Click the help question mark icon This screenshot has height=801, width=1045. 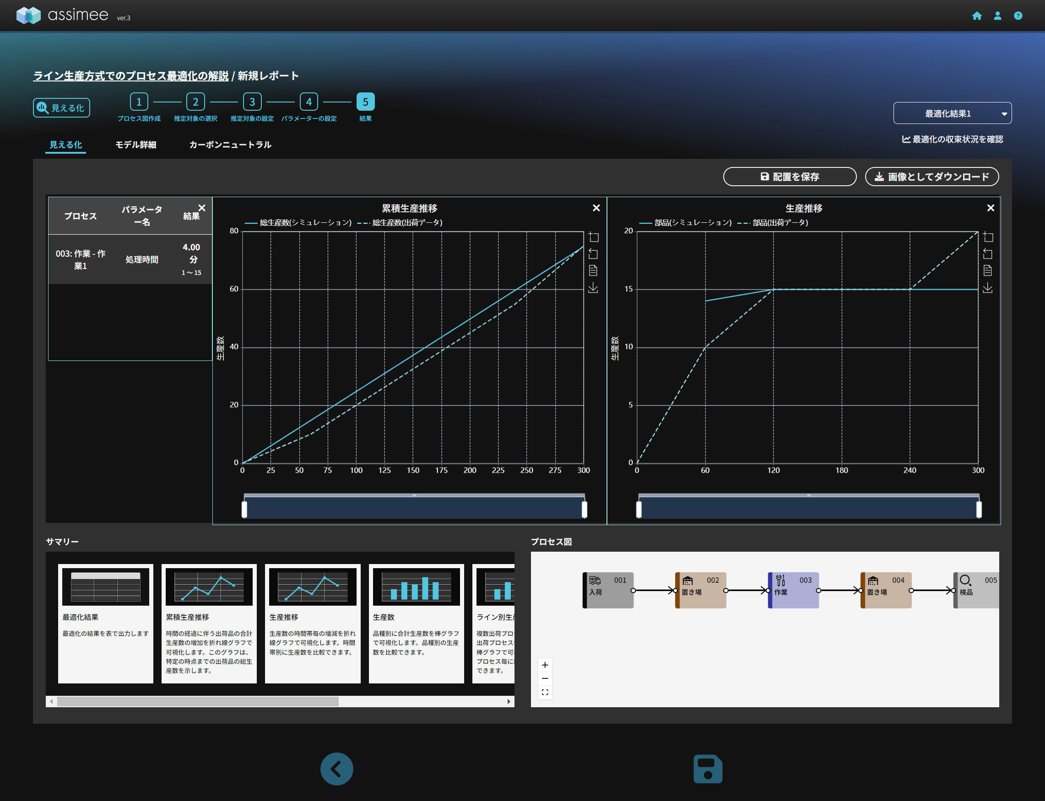pyautogui.click(x=1018, y=16)
